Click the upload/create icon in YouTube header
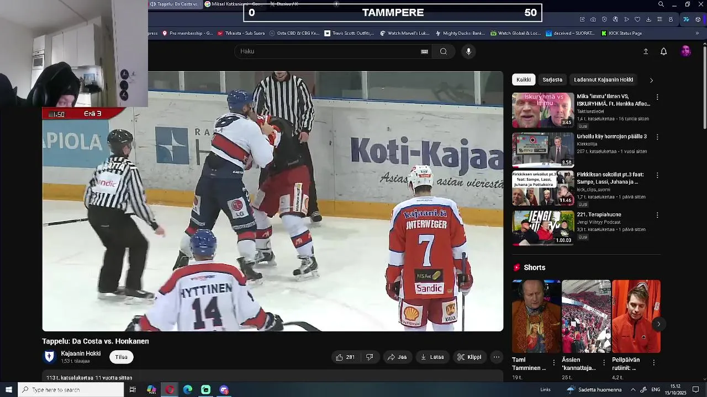Viewport: 707px width, 397px height. [x=646, y=51]
